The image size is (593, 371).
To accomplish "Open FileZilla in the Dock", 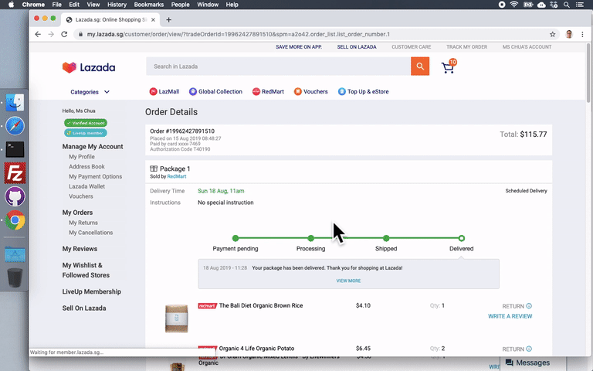I will click(x=15, y=173).
